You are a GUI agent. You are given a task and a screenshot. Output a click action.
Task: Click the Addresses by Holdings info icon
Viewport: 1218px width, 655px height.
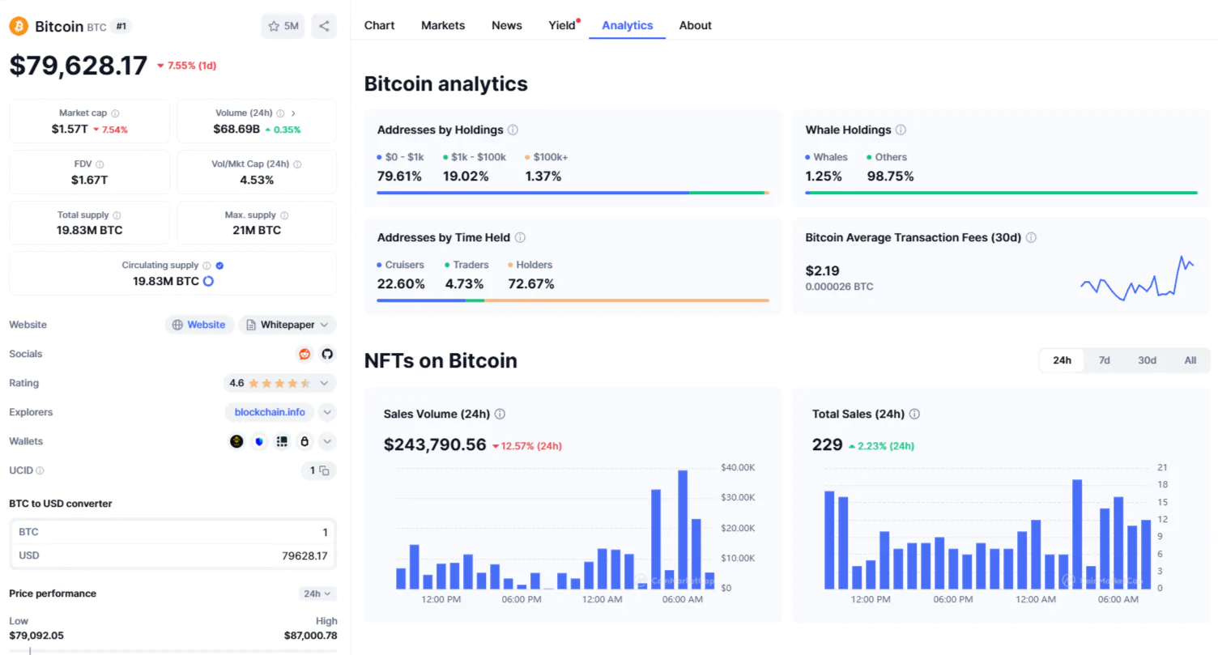pyautogui.click(x=513, y=130)
